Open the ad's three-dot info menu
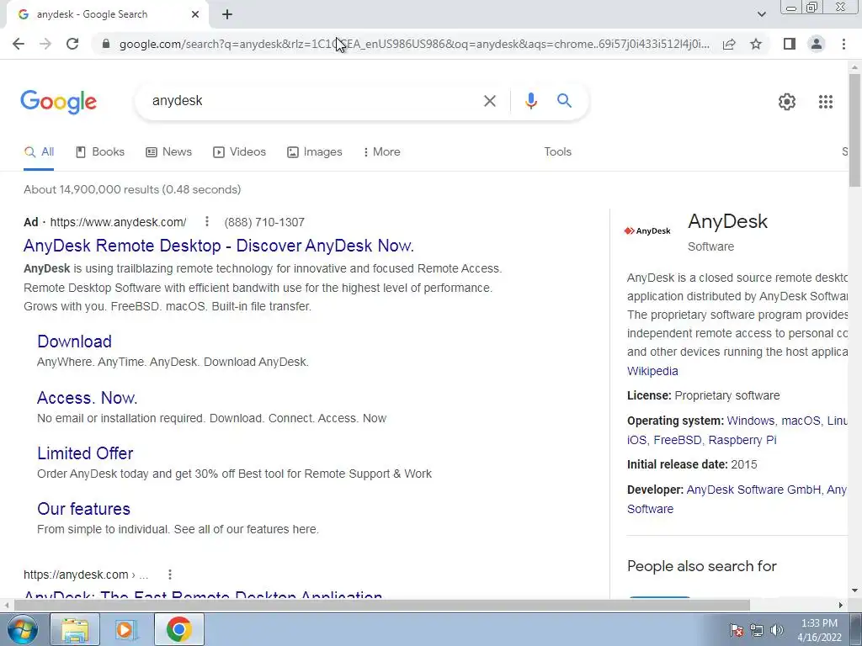 click(207, 221)
